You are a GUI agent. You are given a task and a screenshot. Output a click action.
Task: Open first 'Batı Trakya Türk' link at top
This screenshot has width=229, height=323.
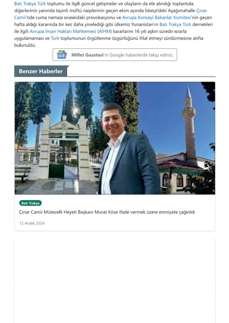coord(30,4)
